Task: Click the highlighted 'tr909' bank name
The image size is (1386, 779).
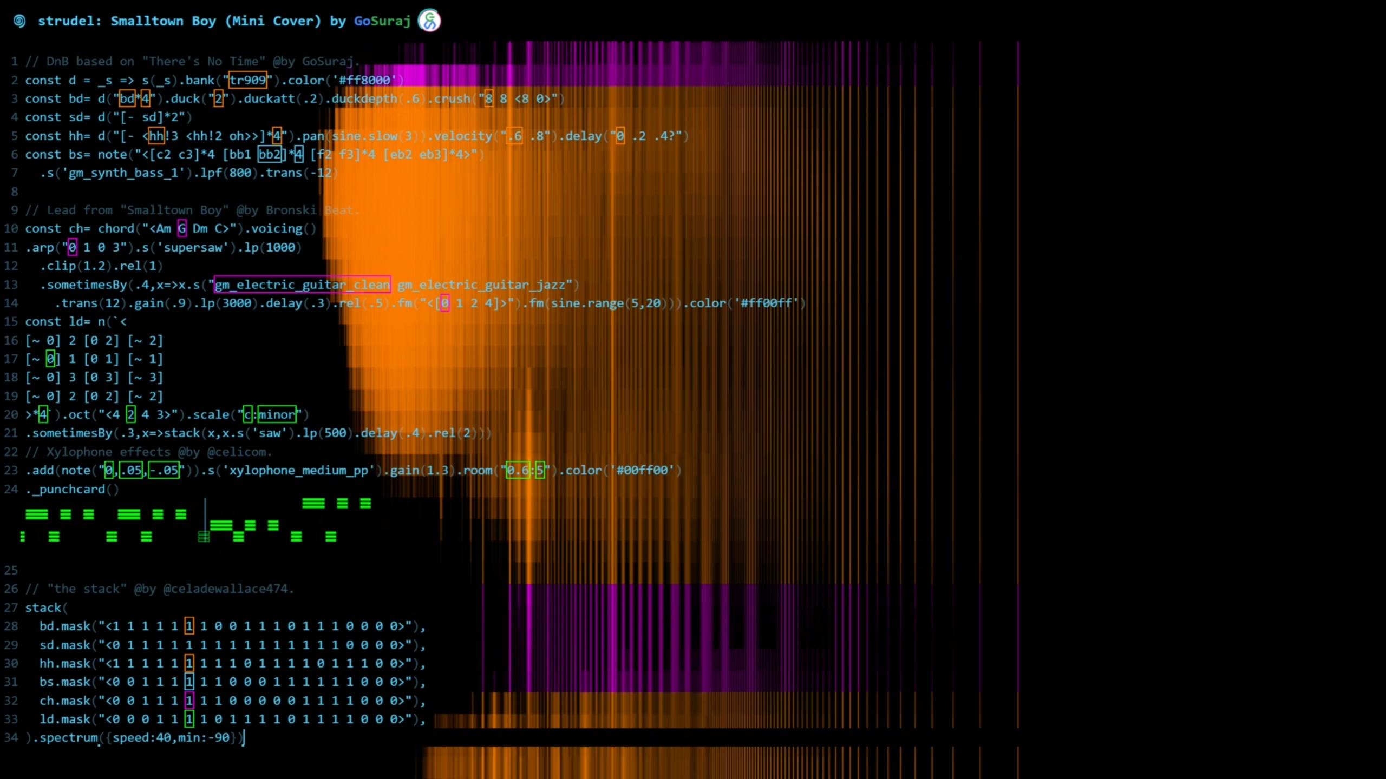Action: click(x=247, y=80)
